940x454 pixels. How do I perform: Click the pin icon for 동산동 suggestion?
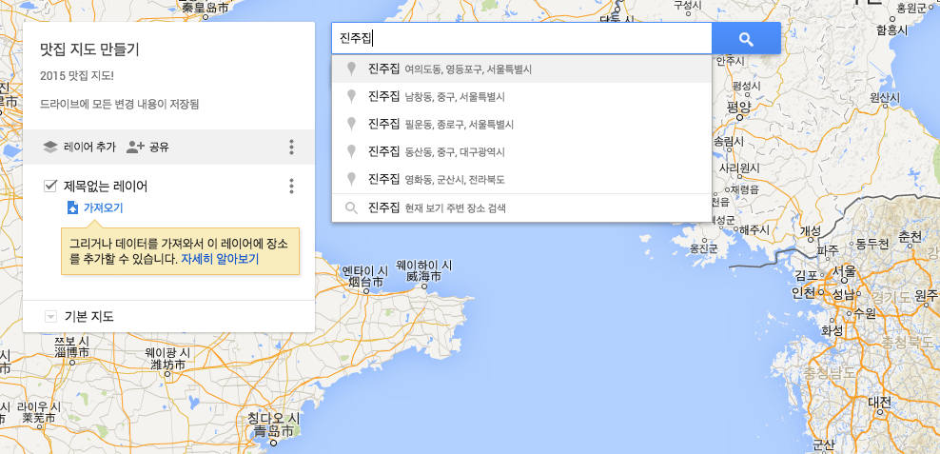tap(352, 151)
